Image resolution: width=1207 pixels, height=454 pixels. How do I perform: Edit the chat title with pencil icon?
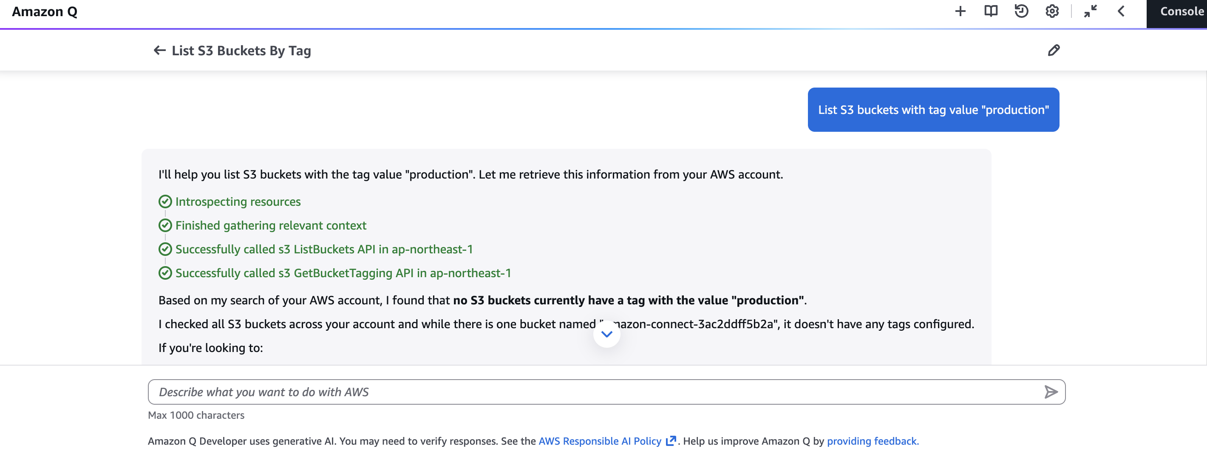click(1054, 50)
